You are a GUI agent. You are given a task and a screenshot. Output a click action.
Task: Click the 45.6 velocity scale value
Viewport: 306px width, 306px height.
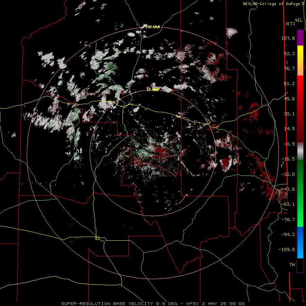[289, 99]
